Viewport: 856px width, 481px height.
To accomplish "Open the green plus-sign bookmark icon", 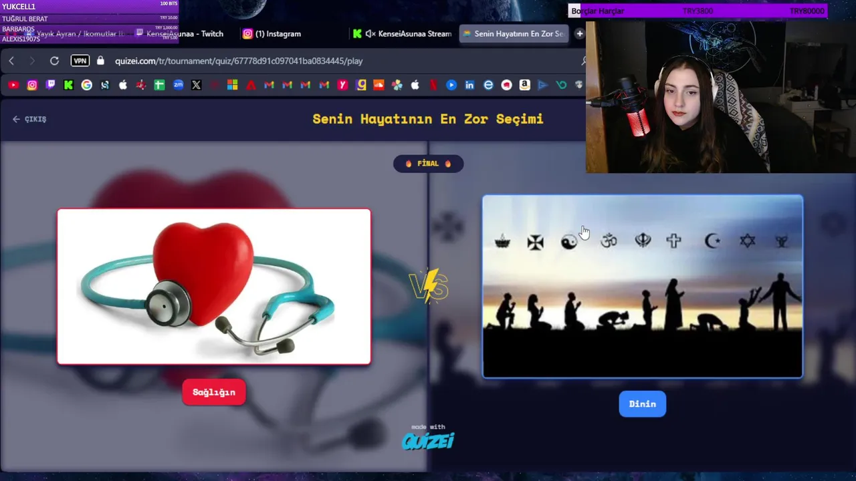I will (159, 85).
